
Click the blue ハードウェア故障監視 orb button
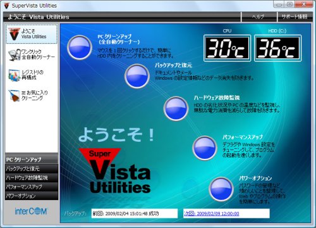pyautogui.click(x=176, y=108)
